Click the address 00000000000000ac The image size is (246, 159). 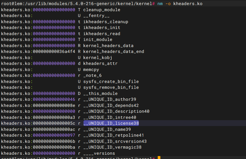coord(54,129)
